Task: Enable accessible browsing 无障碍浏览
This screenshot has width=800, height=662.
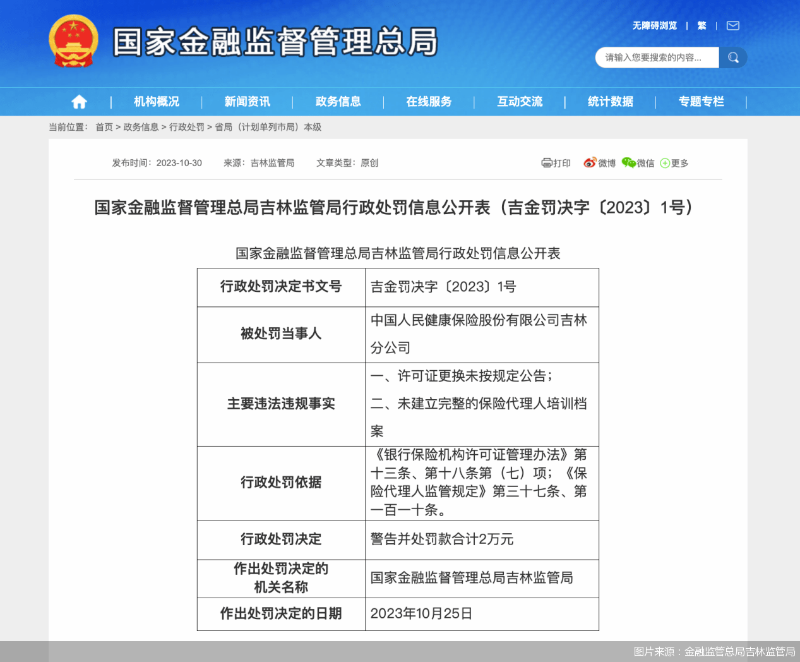Action: coord(654,26)
